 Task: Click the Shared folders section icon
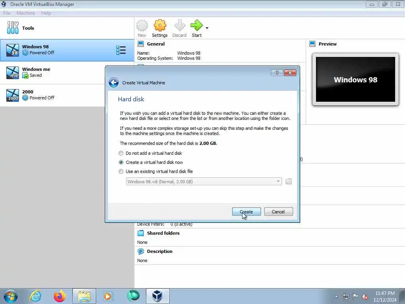click(141, 233)
